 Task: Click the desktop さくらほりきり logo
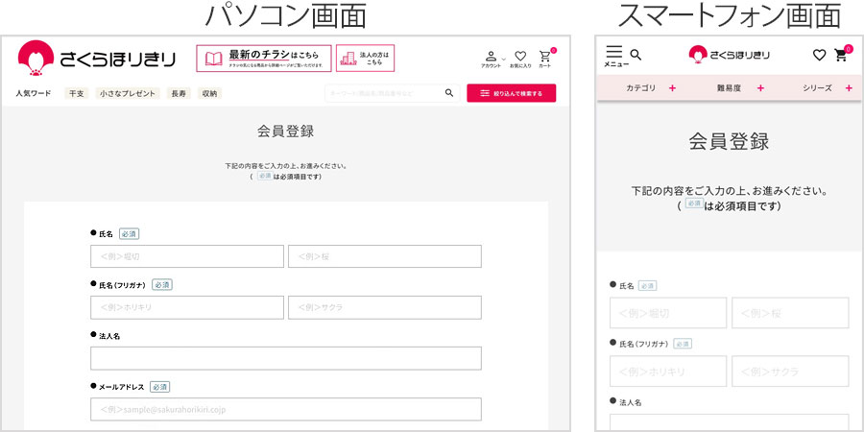coord(97,59)
